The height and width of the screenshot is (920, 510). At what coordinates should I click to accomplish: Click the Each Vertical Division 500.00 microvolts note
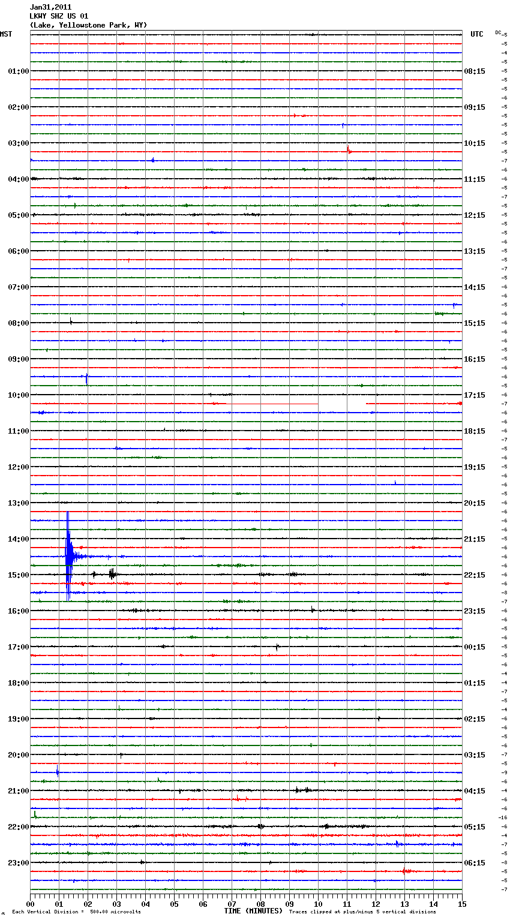(x=76, y=912)
